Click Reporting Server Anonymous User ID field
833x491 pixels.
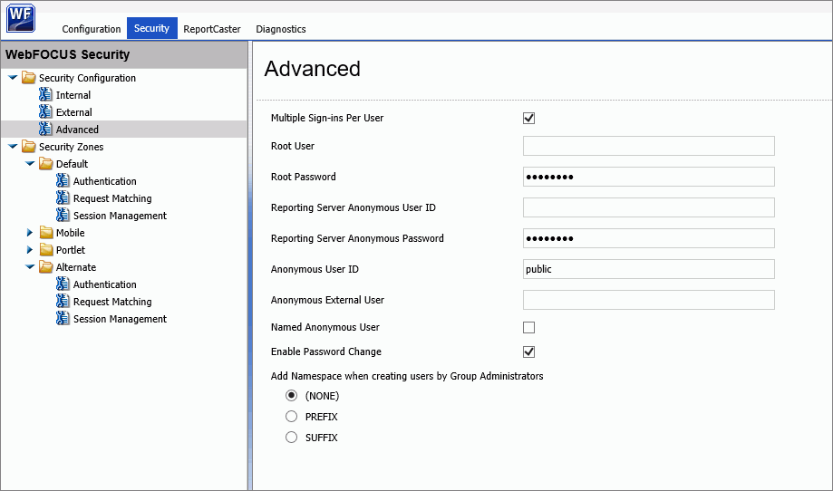(649, 207)
